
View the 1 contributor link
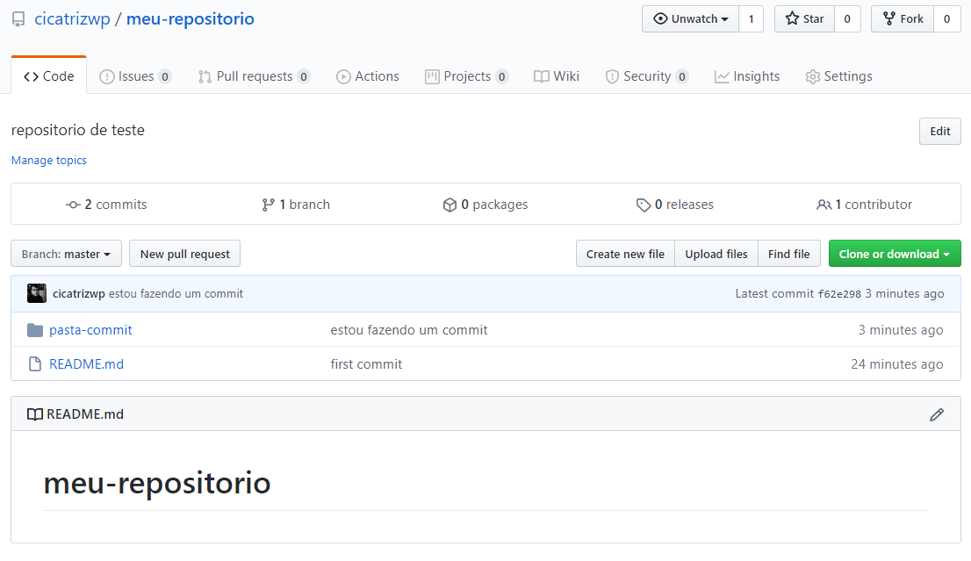[865, 205]
